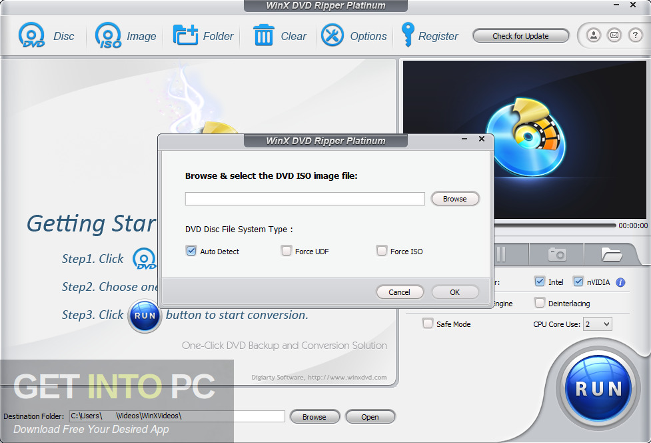Screen dimensions: 651x443
Task: Click the video preview area
Action: [x=524, y=139]
